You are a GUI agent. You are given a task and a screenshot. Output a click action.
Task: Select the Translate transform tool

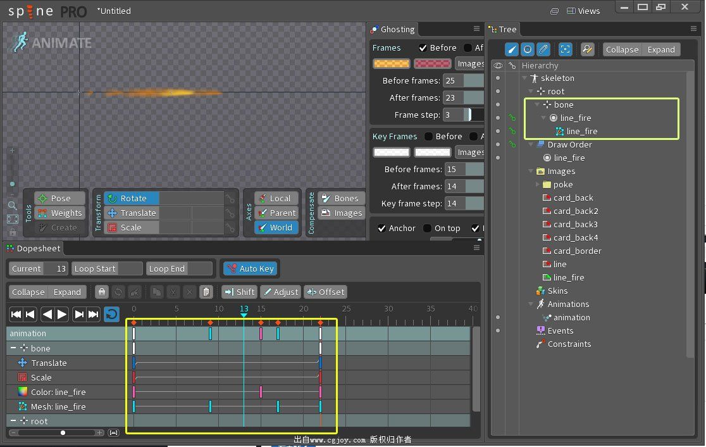coord(131,213)
